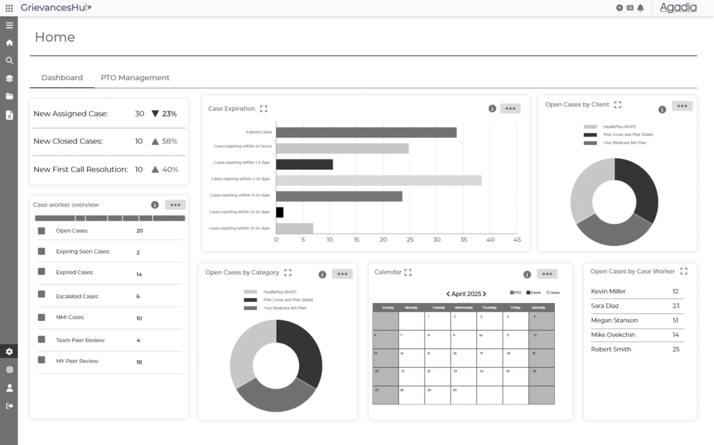Toggle the Open Cases checkbox
Viewport: 714px width, 445px height.
point(41,231)
